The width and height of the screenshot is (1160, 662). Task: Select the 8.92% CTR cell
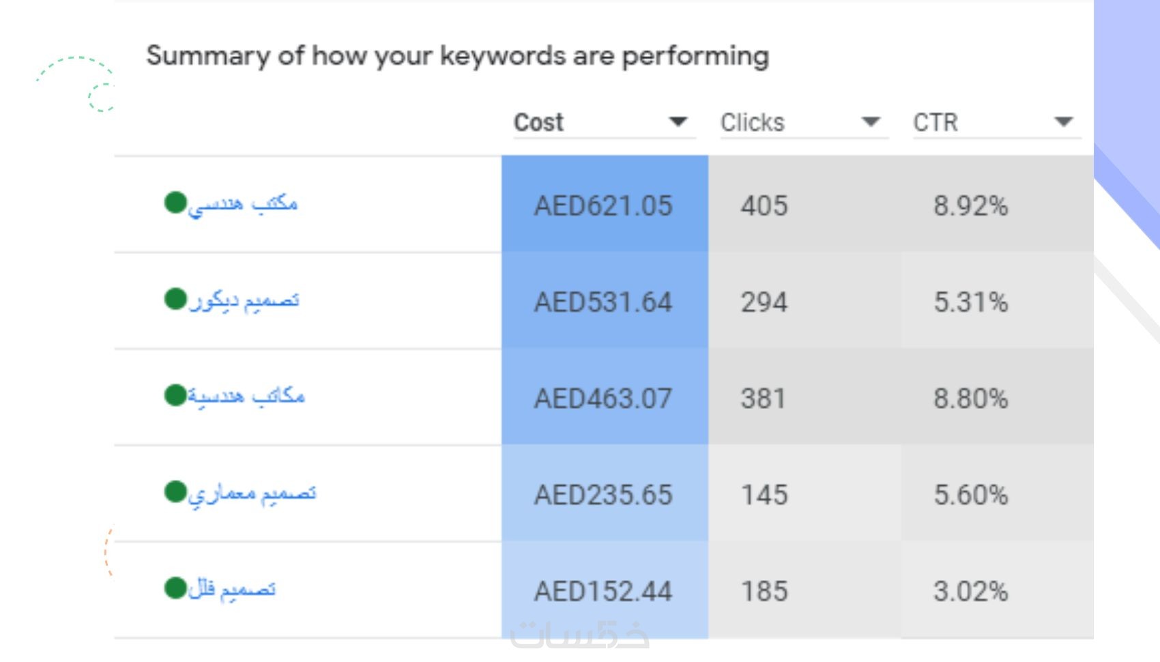pos(970,205)
